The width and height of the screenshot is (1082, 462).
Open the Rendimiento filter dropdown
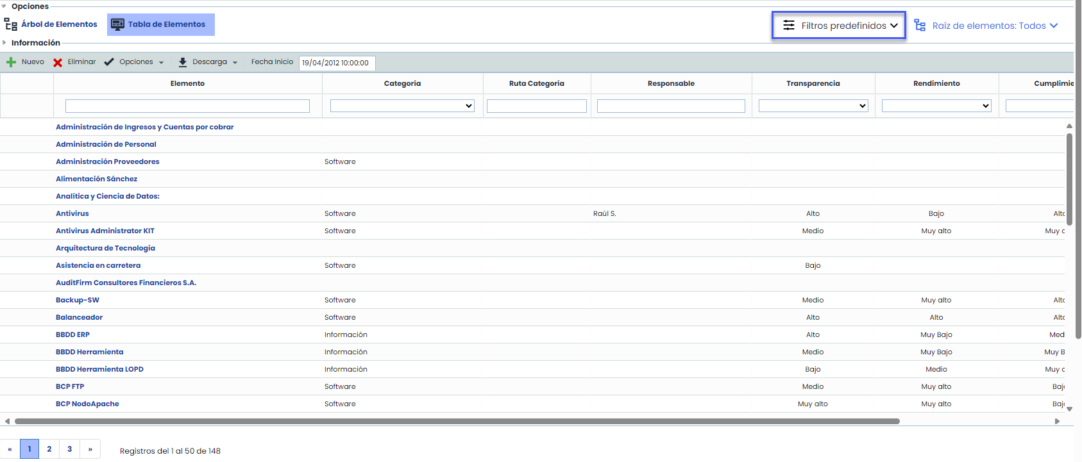[x=936, y=106]
